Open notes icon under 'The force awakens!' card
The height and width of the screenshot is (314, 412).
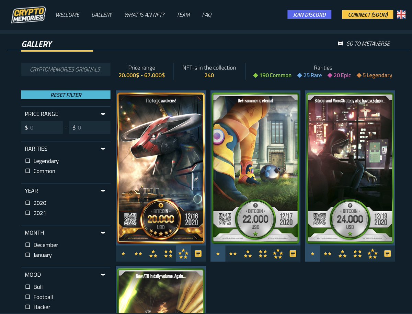[x=198, y=254]
